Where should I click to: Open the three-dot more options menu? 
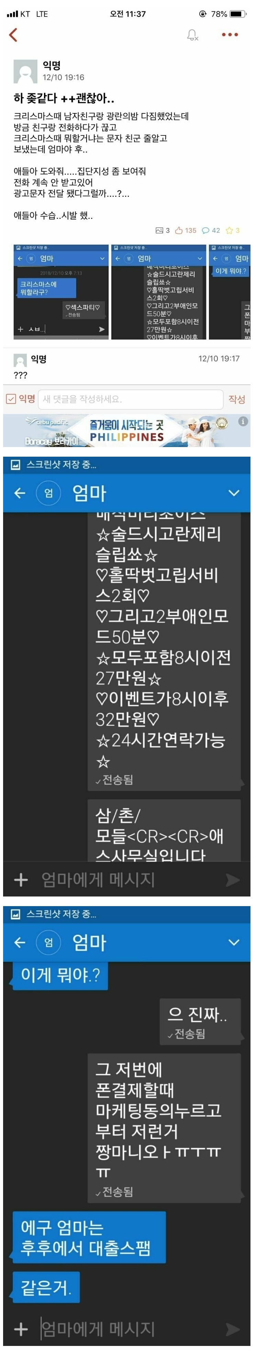point(230,35)
